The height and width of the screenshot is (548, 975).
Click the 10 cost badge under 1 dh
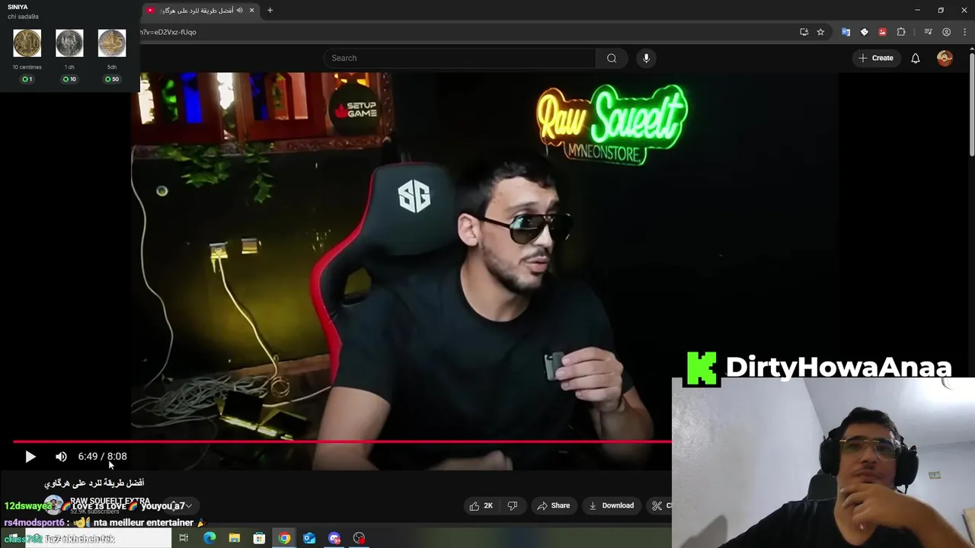[x=69, y=79]
